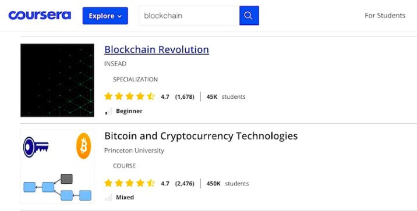Click the SPECIALIZATION label
The height and width of the screenshot is (211, 417).
[x=135, y=80]
